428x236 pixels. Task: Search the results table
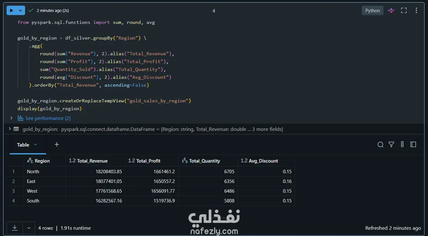coord(380,144)
